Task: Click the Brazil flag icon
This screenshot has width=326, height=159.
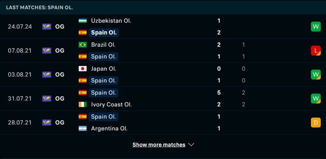Action: [83, 45]
